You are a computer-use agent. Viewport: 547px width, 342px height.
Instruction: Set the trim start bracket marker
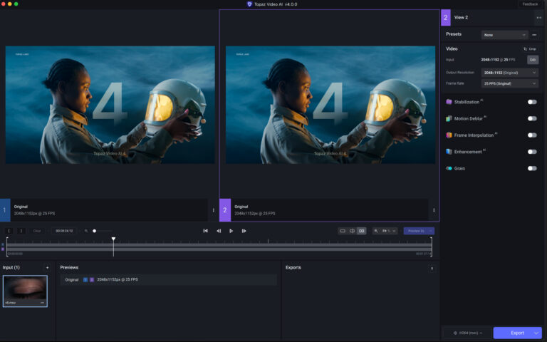[x=9, y=231]
